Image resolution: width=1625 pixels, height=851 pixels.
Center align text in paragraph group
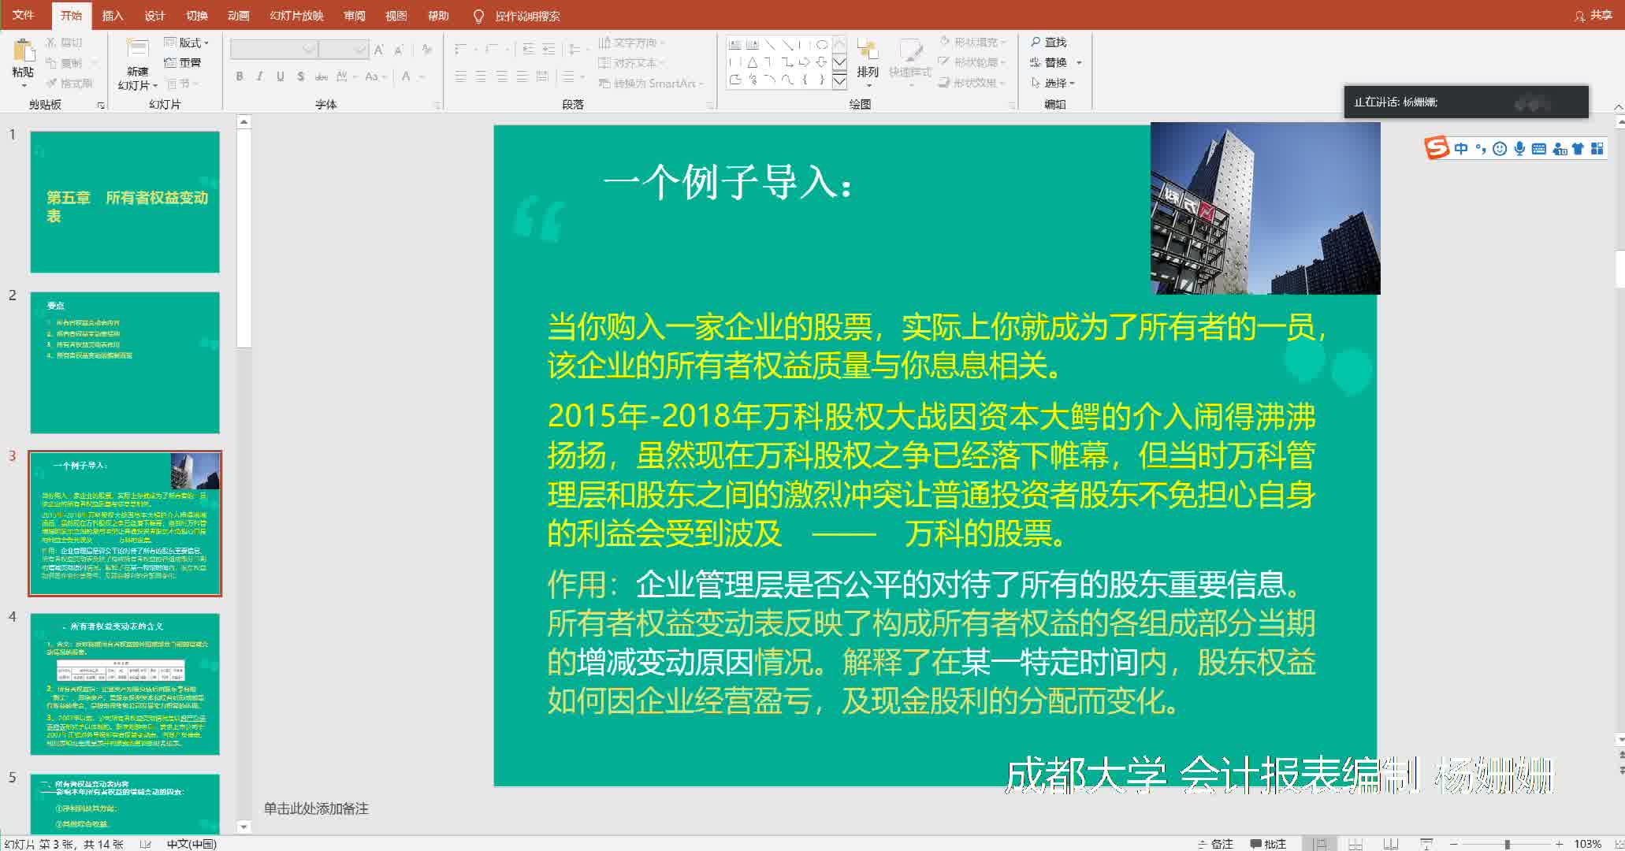point(481,76)
